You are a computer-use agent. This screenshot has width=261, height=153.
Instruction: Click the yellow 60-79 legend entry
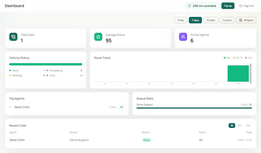(238, 58)
